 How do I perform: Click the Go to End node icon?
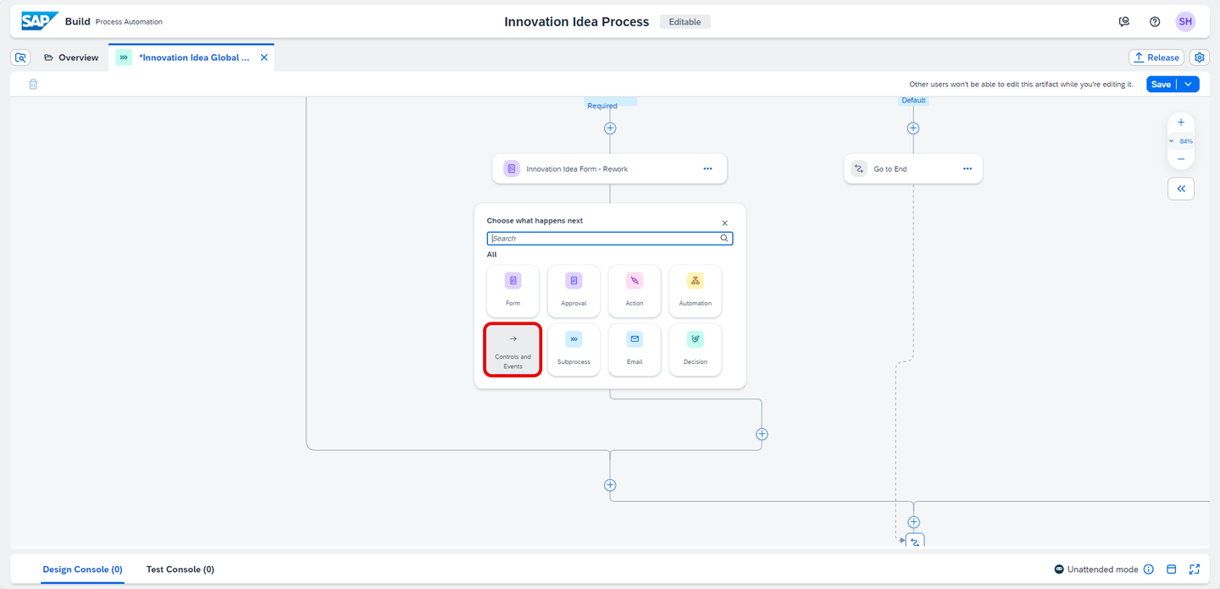[x=859, y=168]
